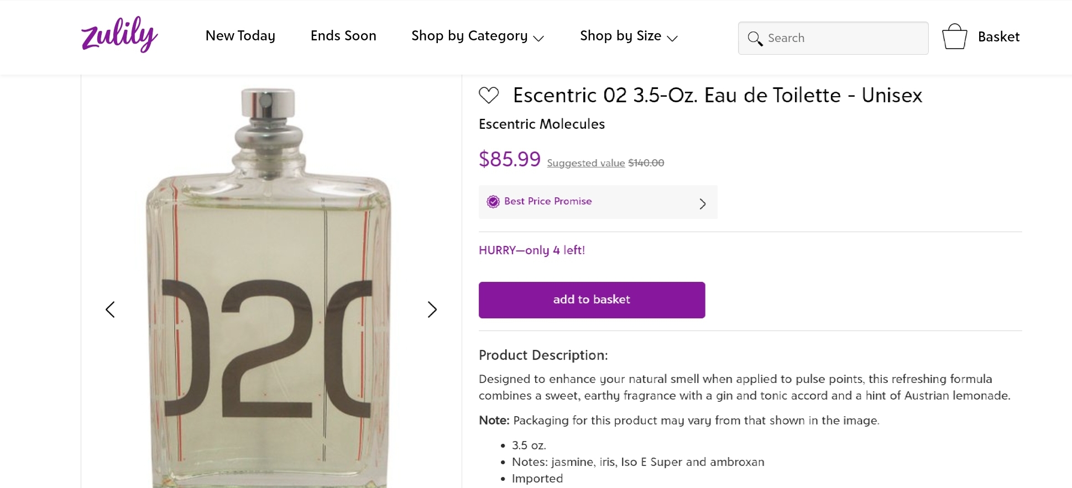Show the previous product image arrow
The image size is (1072, 488).
click(110, 309)
